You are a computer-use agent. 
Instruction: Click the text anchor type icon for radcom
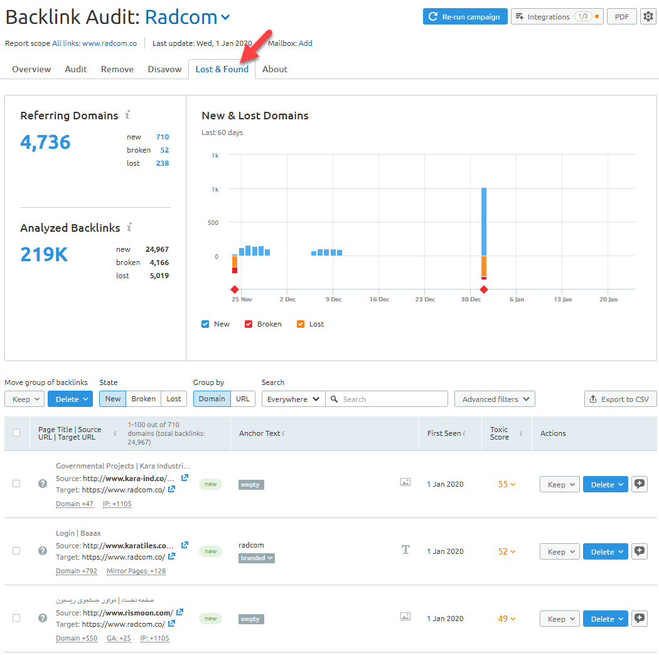(x=405, y=550)
